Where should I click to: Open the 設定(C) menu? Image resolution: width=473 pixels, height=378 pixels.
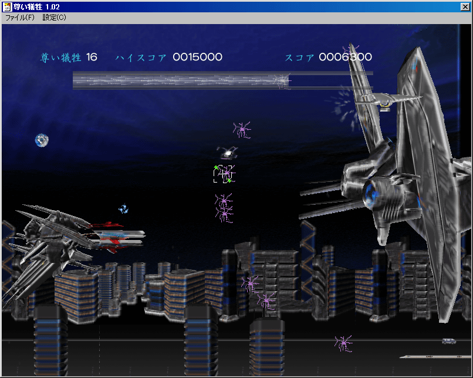pyautogui.click(x=55, y=18)
